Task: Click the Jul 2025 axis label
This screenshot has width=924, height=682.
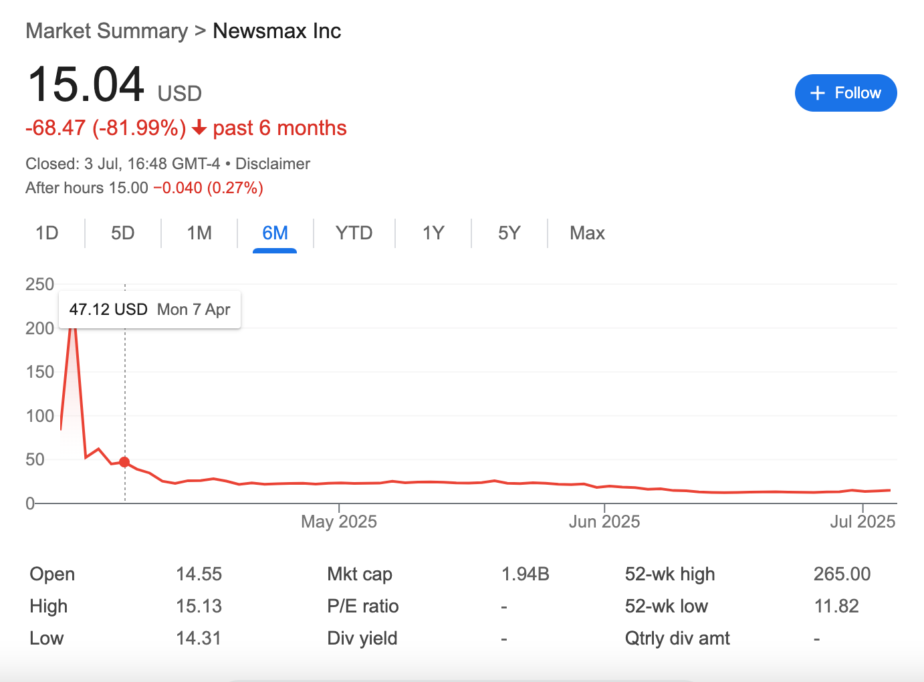Action: [x=862, y=522]
